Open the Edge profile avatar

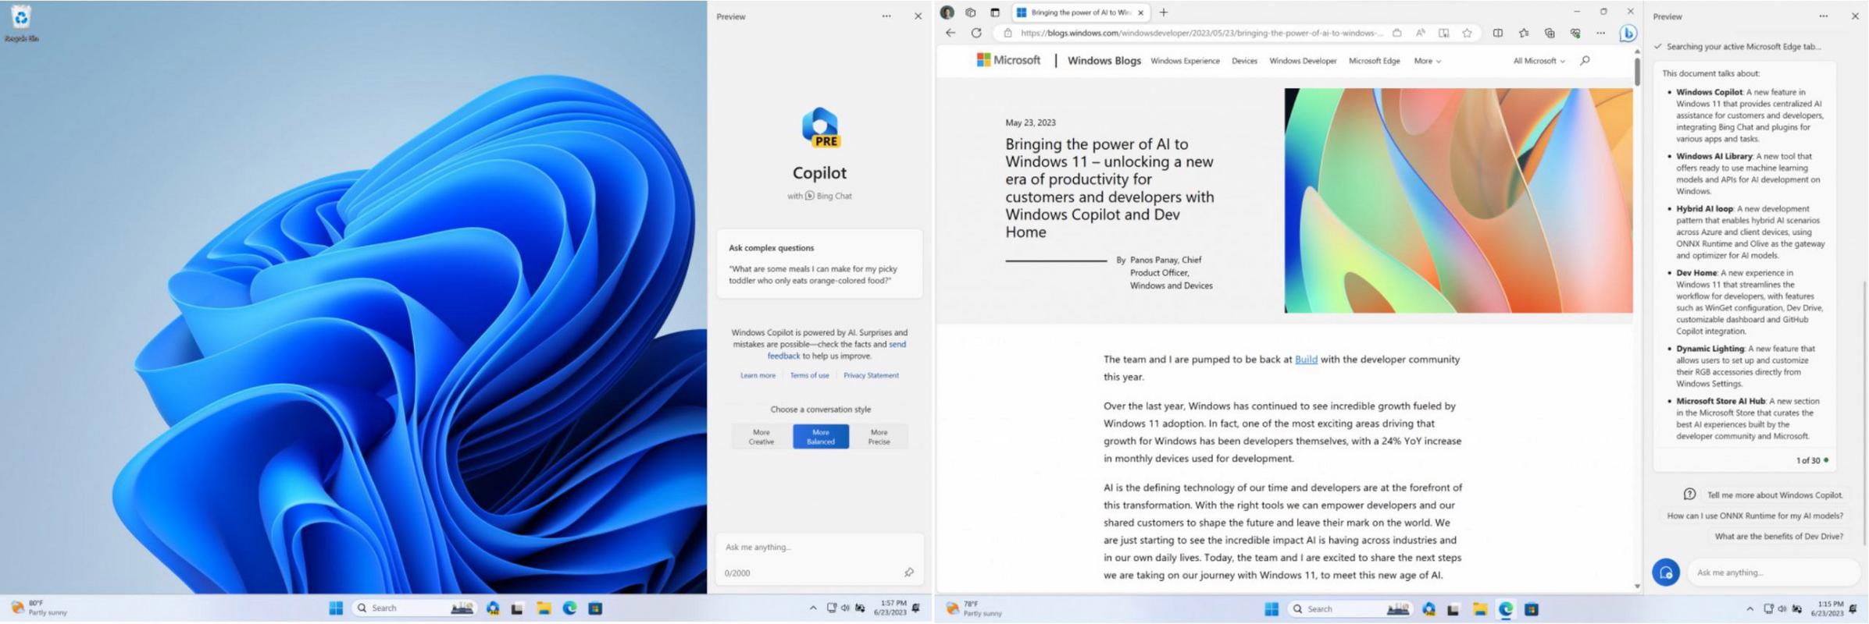(x=947, y=12)
